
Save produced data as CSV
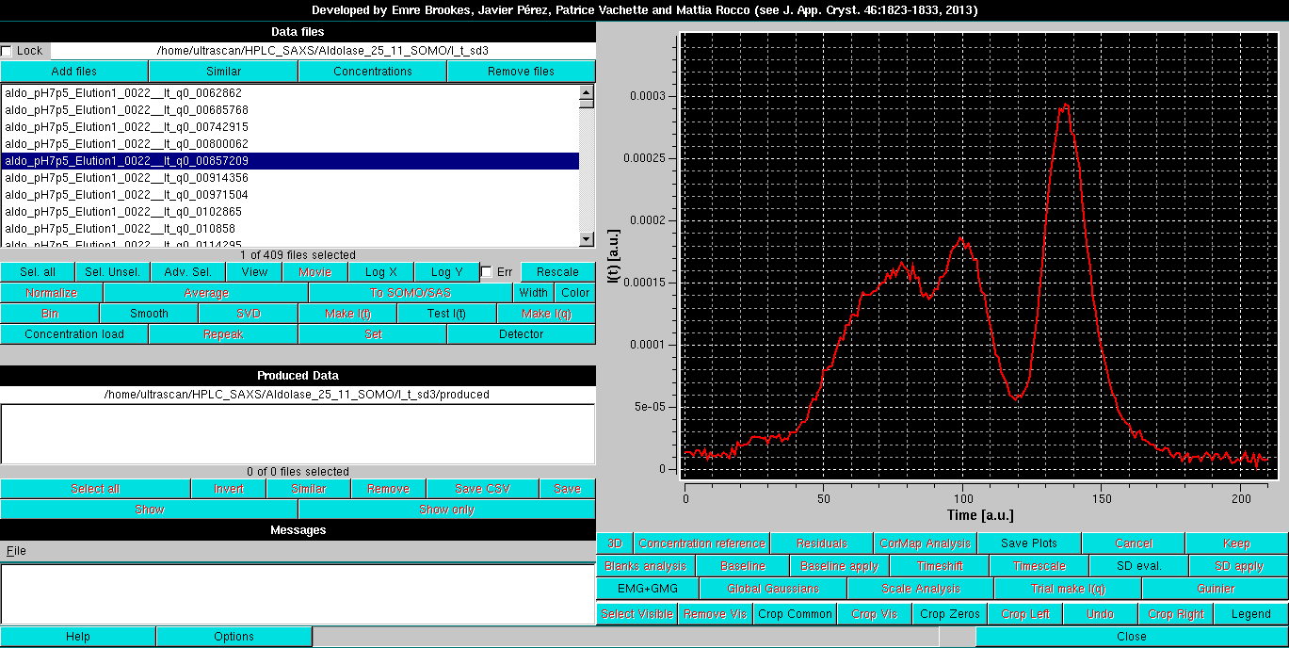coord(482,488)
